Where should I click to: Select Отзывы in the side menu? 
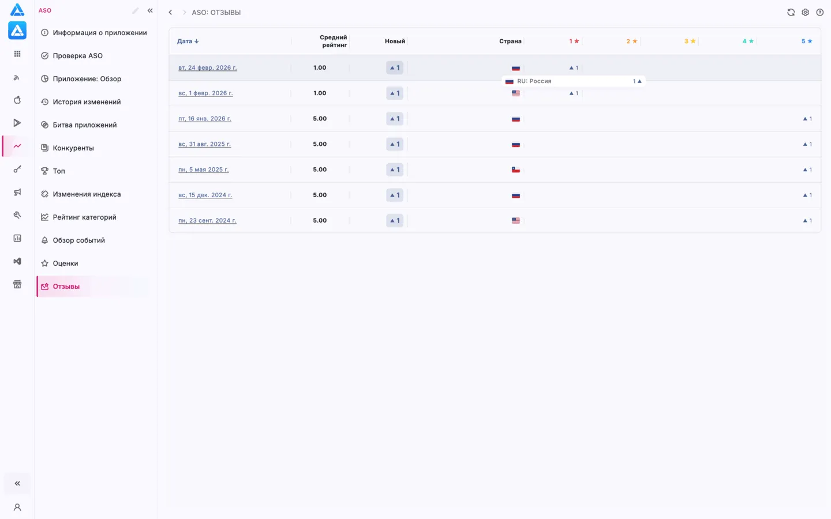(x=93, y=287)
